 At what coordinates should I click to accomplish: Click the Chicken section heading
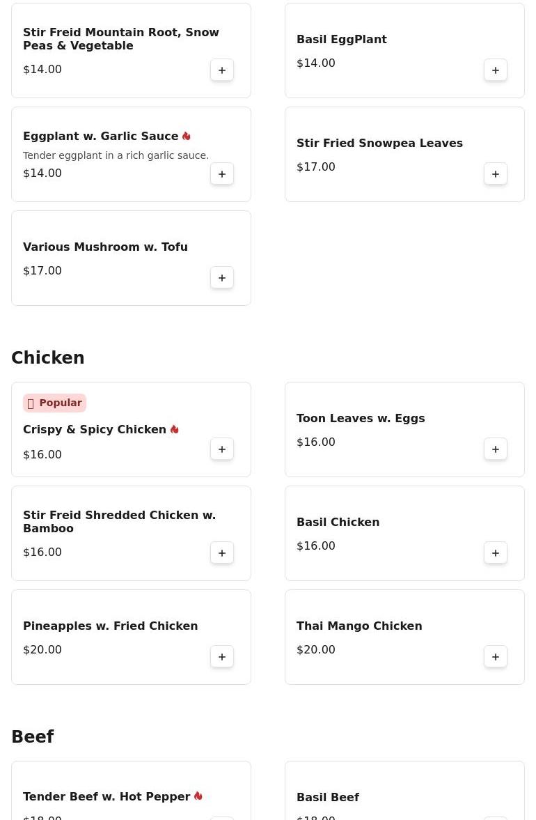coord(47,357)
